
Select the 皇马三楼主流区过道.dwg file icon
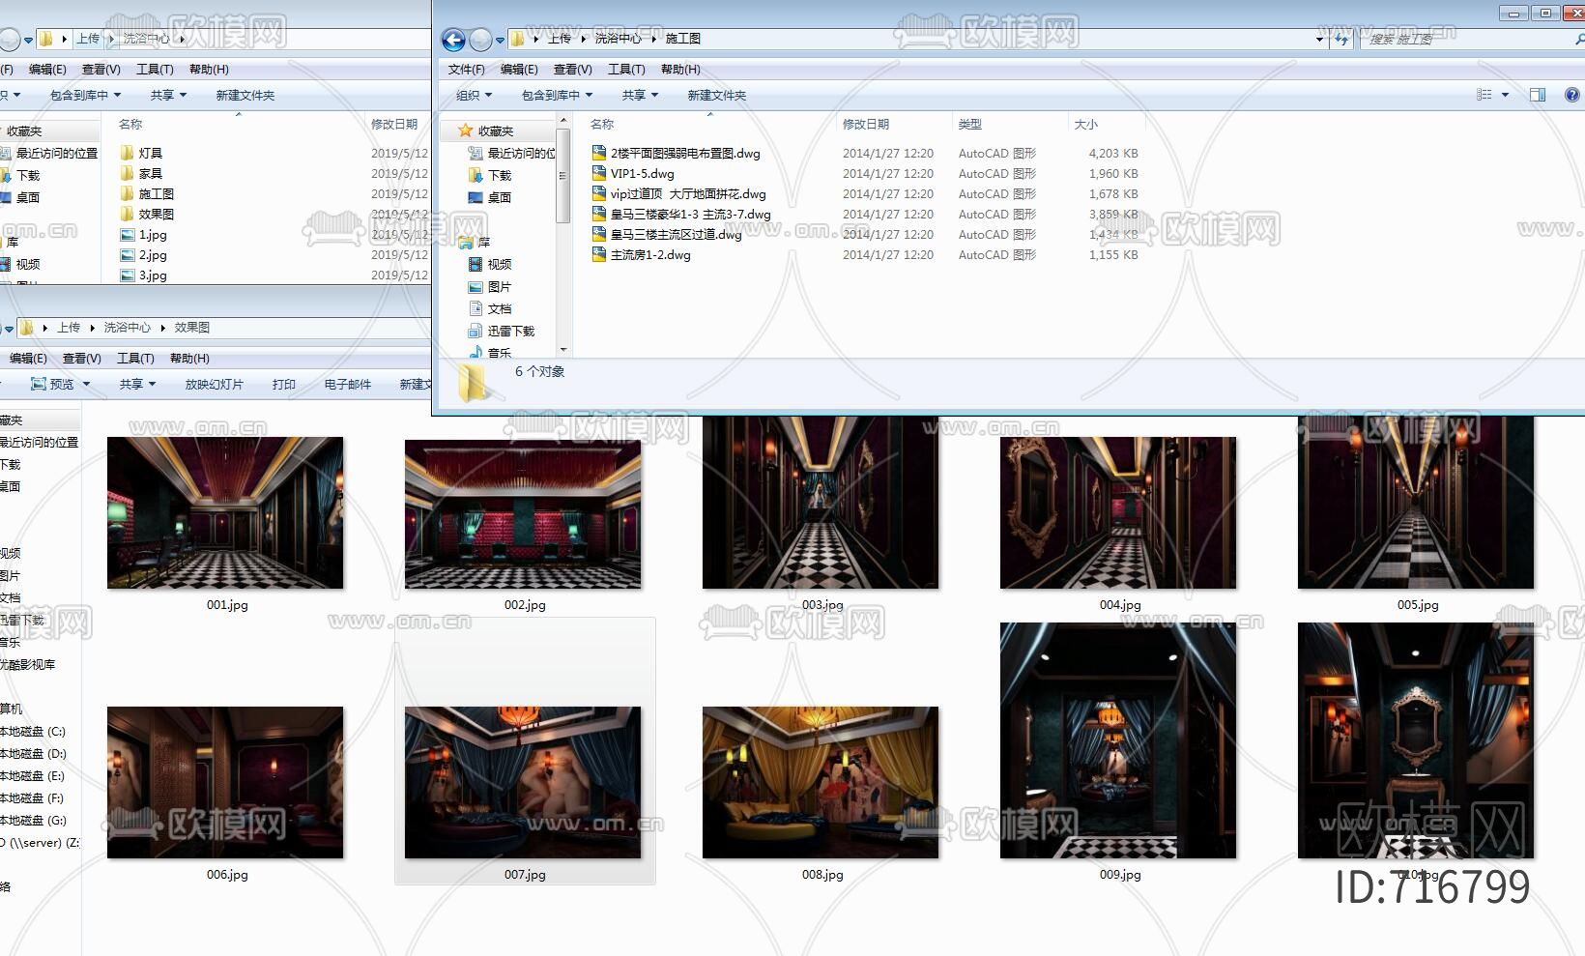(x=599, y=234)
